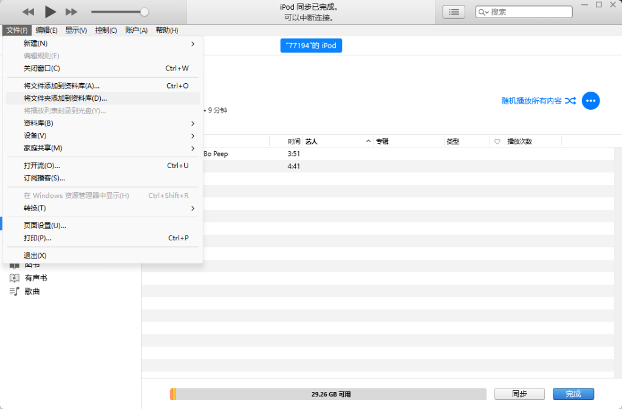Select the 歌曲 songs sidebar icon
Viewport: 622px width, 409px height.
[x=15, y=292]
